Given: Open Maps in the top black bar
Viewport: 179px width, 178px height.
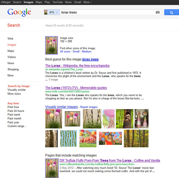Looking at the screenshot, I should (39, 2).
